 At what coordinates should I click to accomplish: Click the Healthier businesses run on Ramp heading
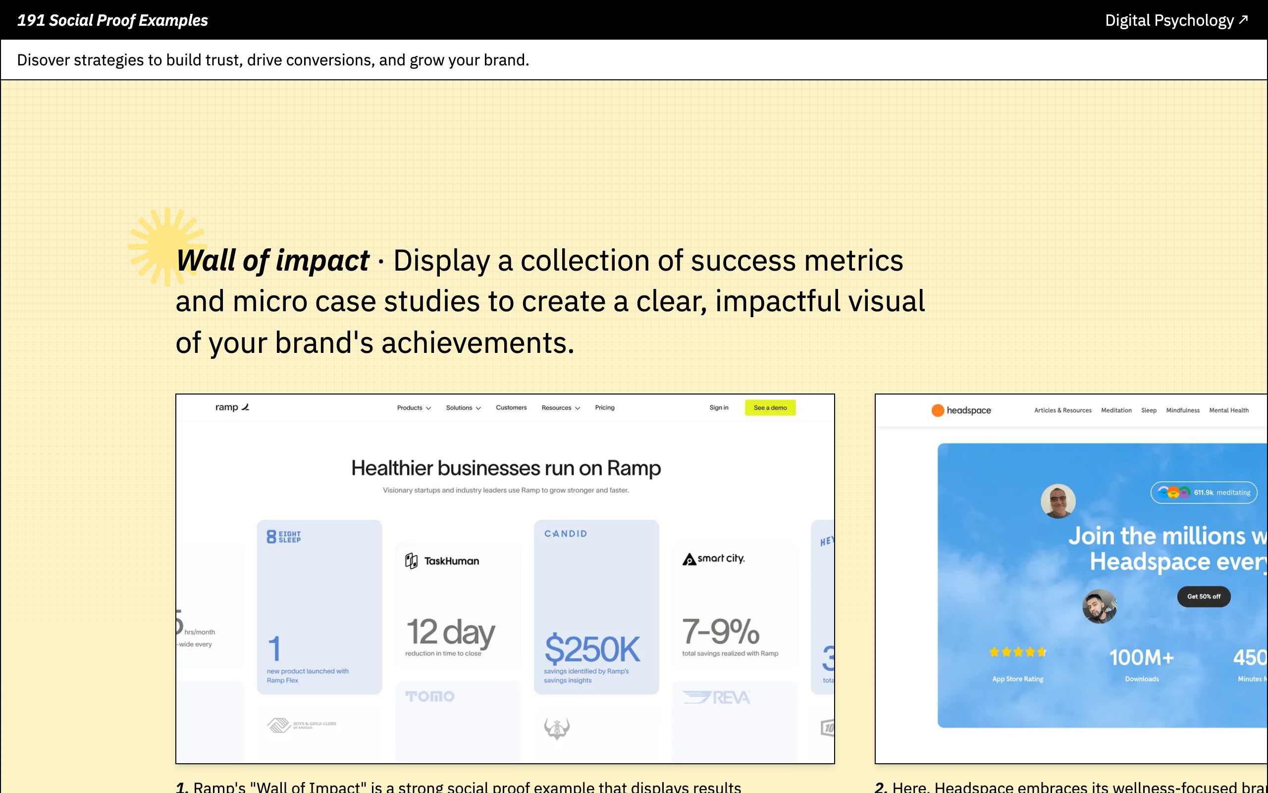pyautogui.click(x=506, y=468)
